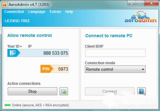
Task: Open the Help menu
Action: tap(69, 12)
